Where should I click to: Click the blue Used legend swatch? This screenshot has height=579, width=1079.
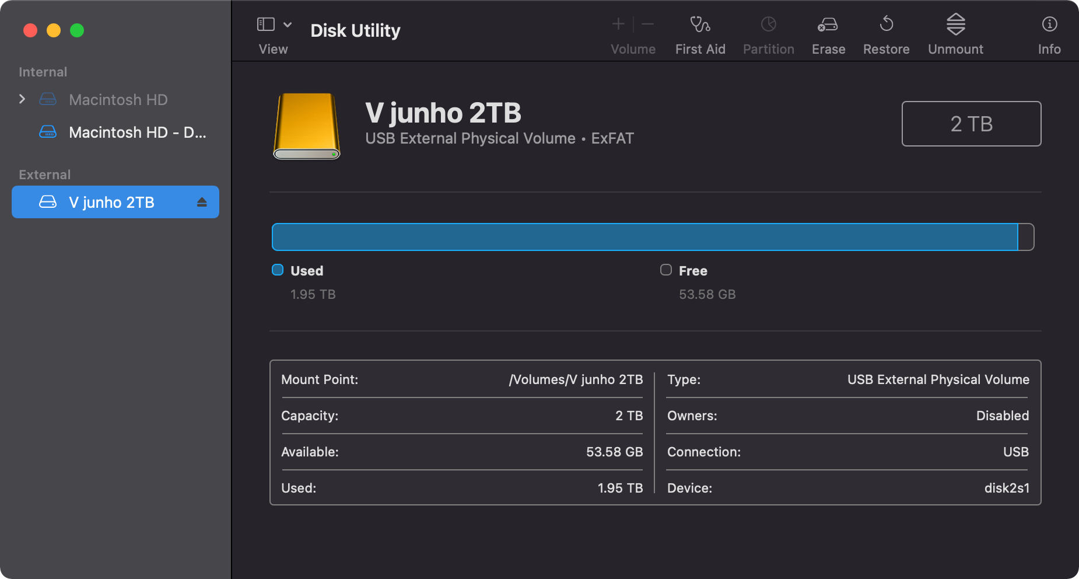[x=278, y=270]
